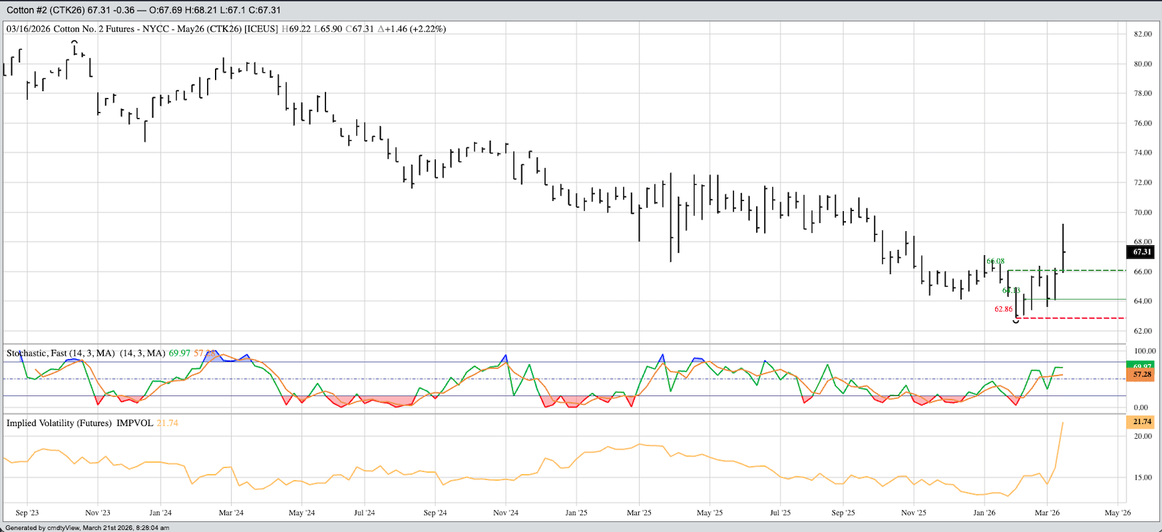Click the red dashed 62.86 support line
The height and width of the screenshot is (532, 1162).
coord(1072,318)
